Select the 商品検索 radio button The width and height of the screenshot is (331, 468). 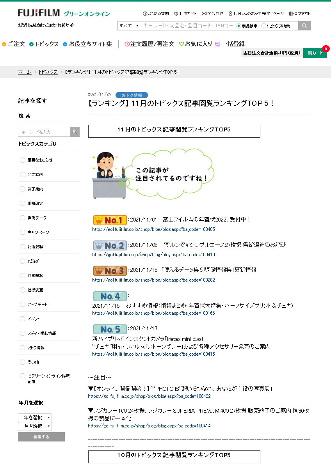238,26
